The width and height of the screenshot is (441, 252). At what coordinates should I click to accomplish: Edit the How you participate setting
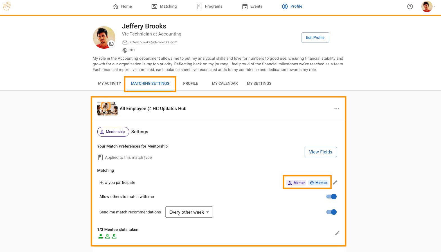coord(335,183)
